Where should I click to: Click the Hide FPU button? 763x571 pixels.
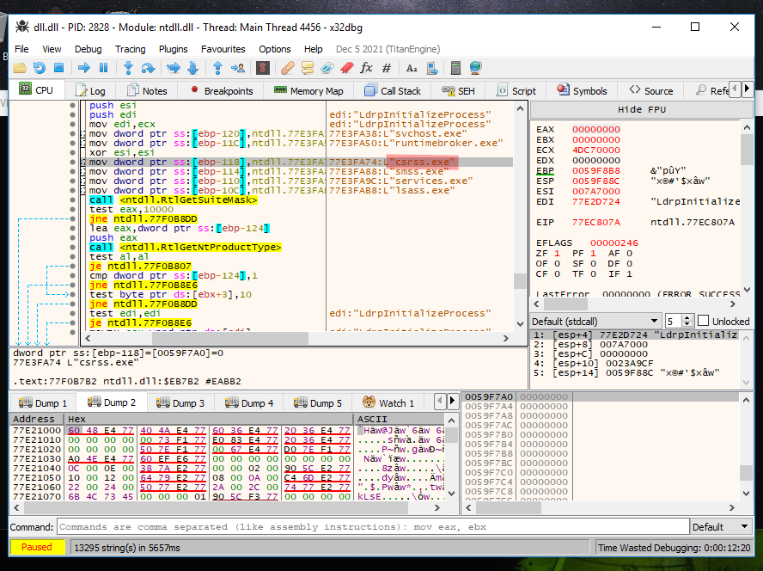coord(641,109)
